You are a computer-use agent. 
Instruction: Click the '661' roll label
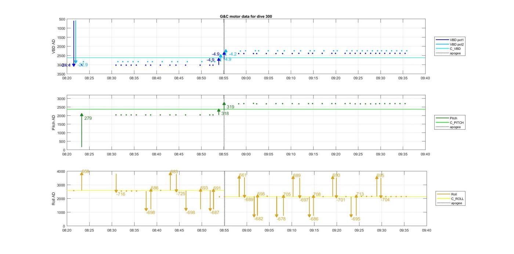[x=243, y=175]
